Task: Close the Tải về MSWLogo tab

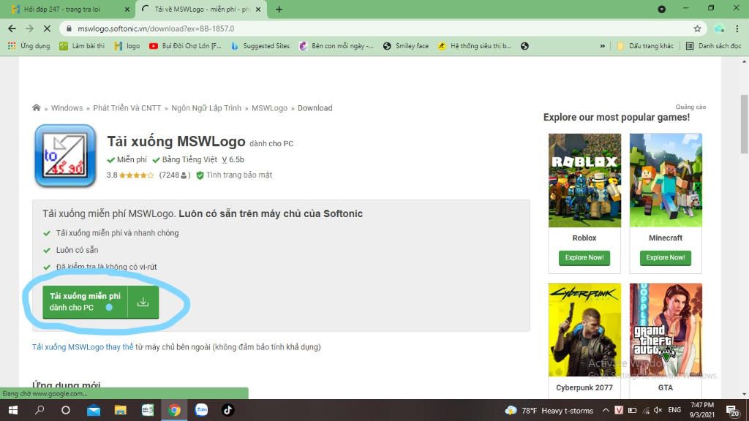Action: pos(258,9)
